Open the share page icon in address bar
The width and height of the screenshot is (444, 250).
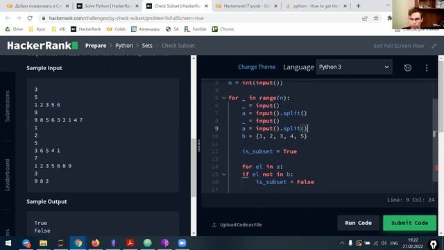[365, 18]
